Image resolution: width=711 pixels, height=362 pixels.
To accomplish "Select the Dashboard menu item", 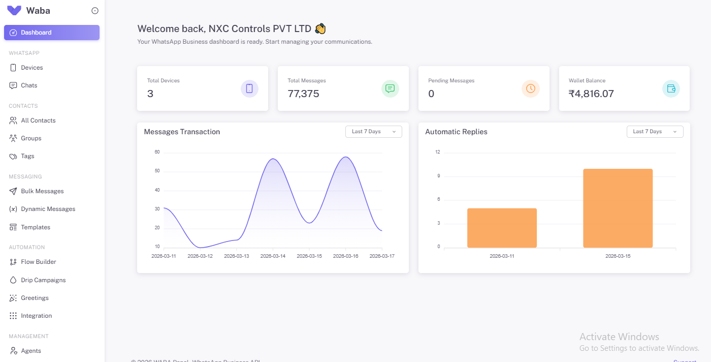I will click(x=52, y=33).
